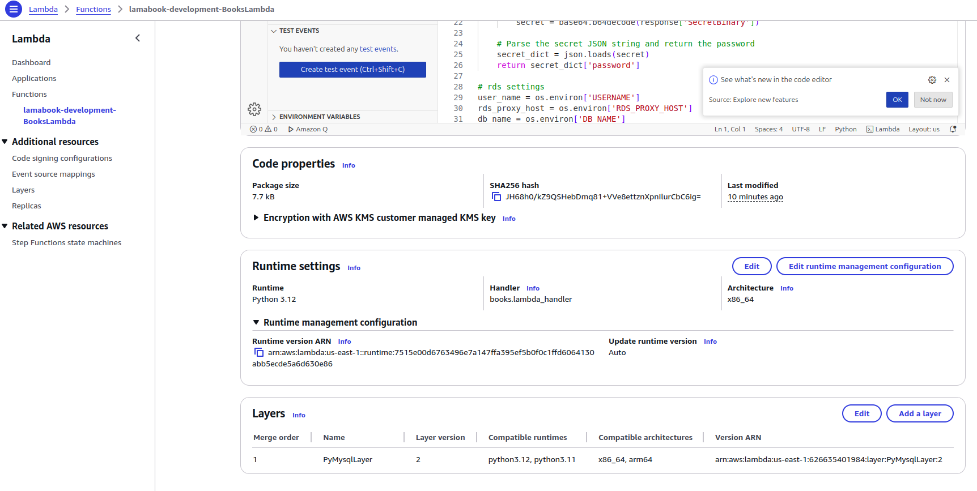Viewport: 977px width, 491px height.
Task: Click the PyMysqlLayer version ARN cell
Action: [x=829, y=459]
